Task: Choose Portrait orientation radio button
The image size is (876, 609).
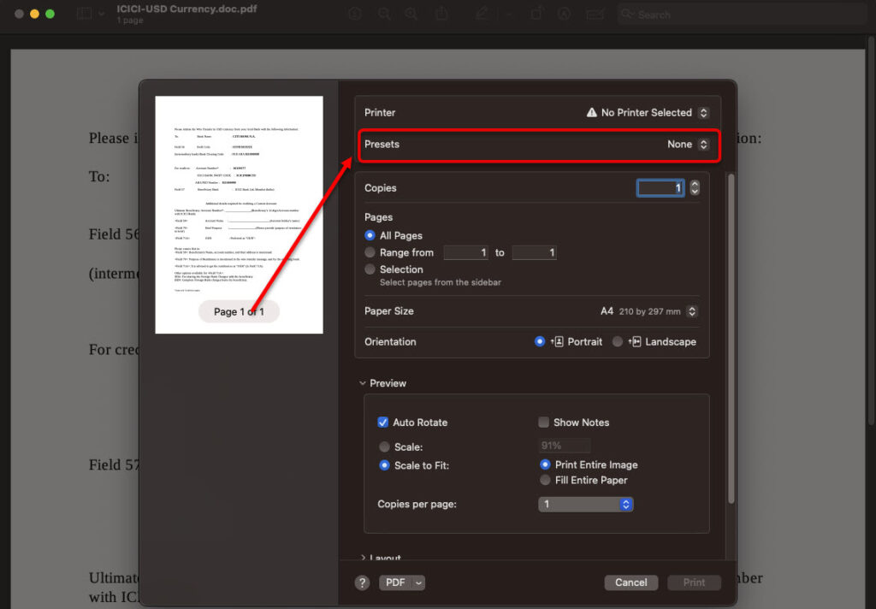Action: point(539,341)
